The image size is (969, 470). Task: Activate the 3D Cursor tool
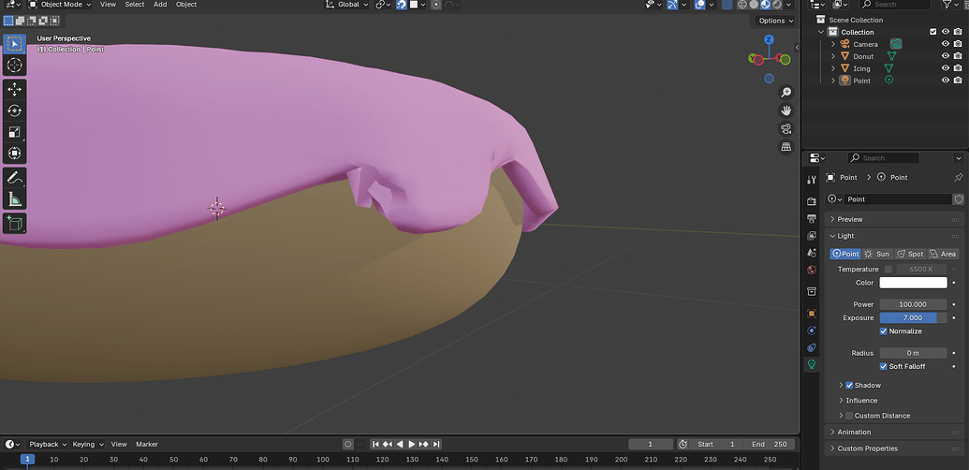pos(14,65)
